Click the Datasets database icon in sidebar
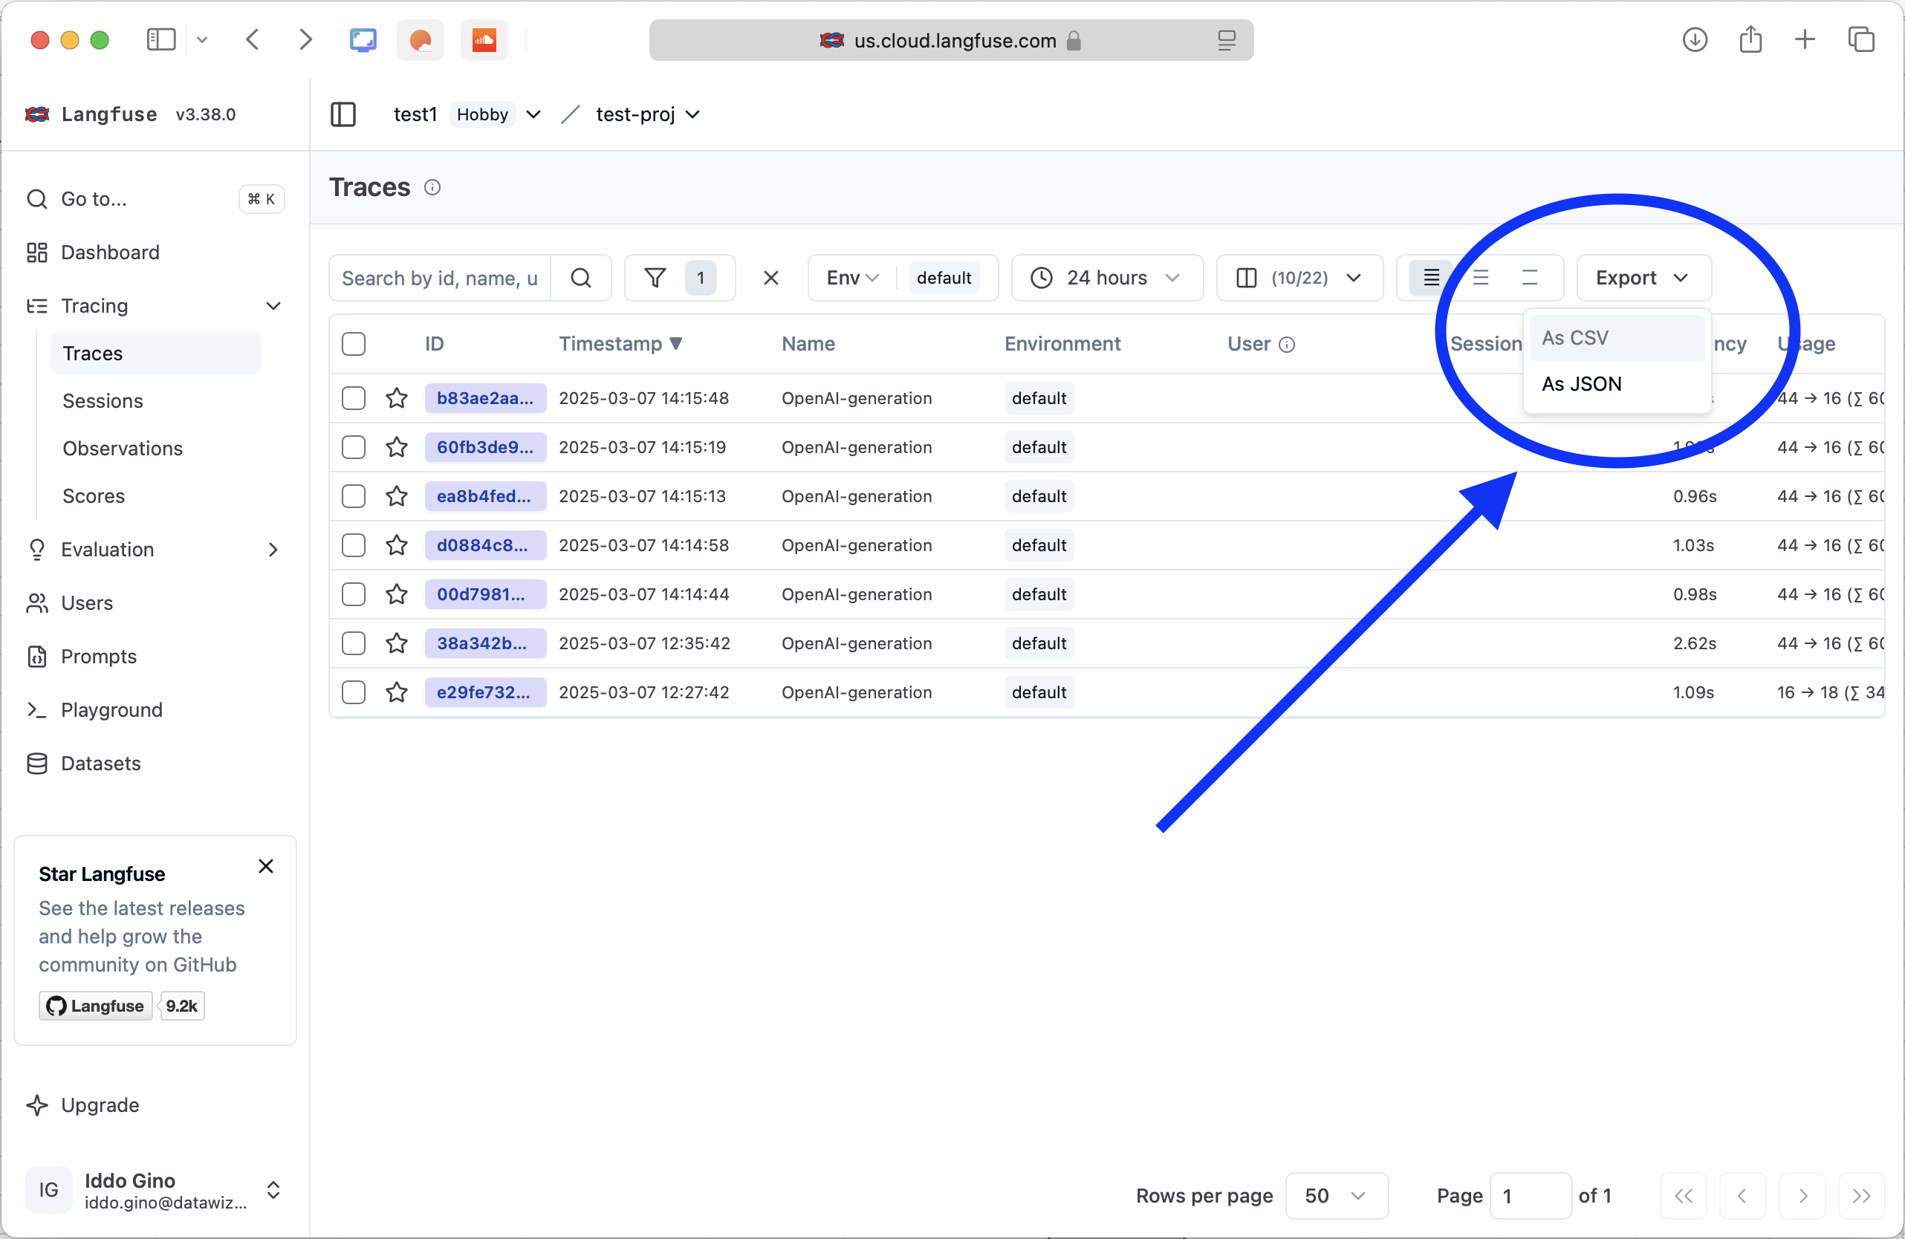Image resolution: width=1905 pixels, height=1239 pixels. click(37, 764)
